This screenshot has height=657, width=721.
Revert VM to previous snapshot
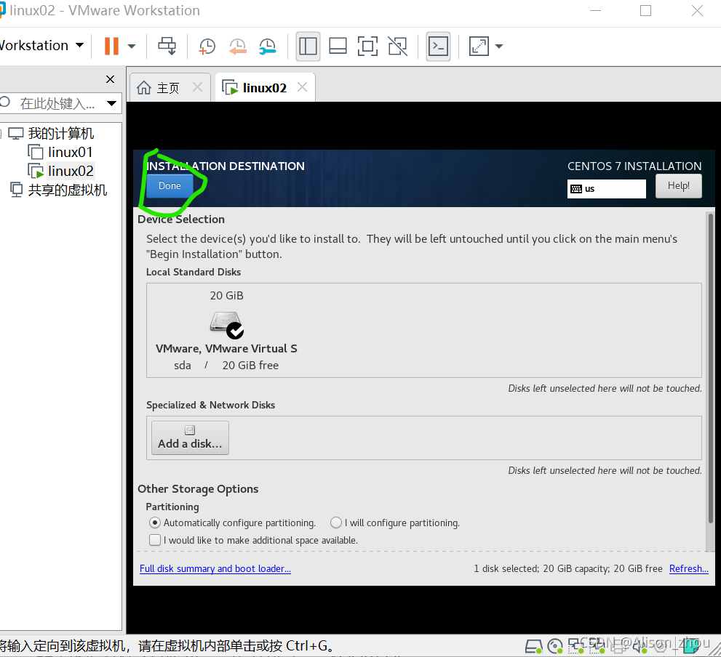238,46
